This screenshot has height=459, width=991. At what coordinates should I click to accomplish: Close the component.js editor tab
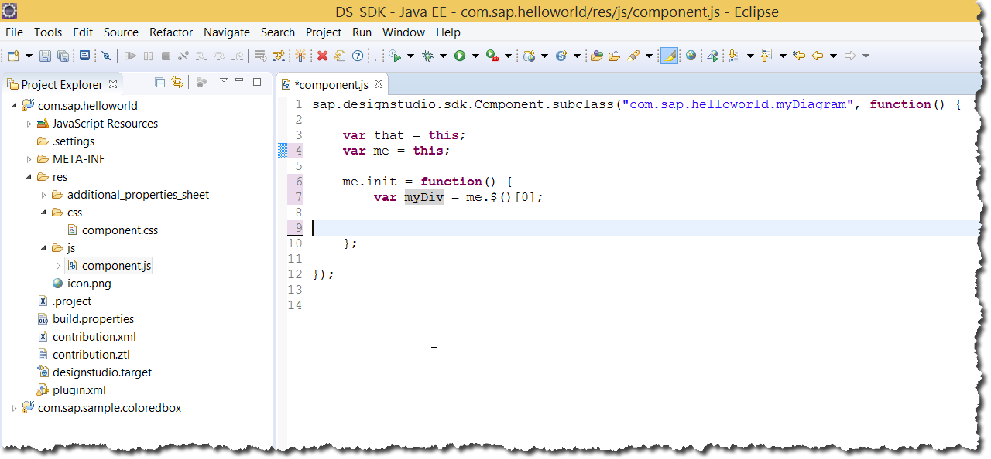click(379, 84)
